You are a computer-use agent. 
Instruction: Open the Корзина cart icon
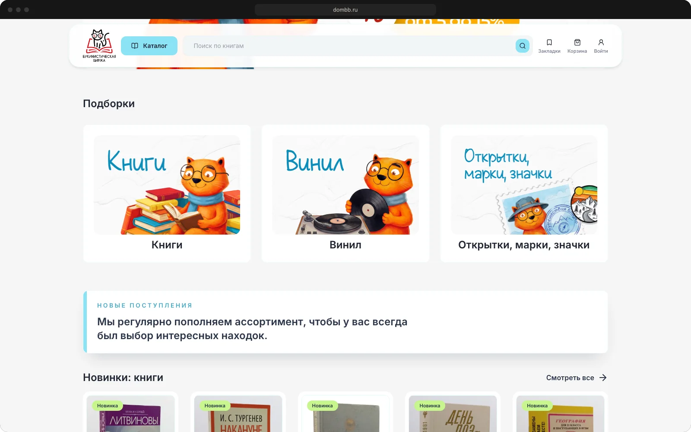point(577,46)
